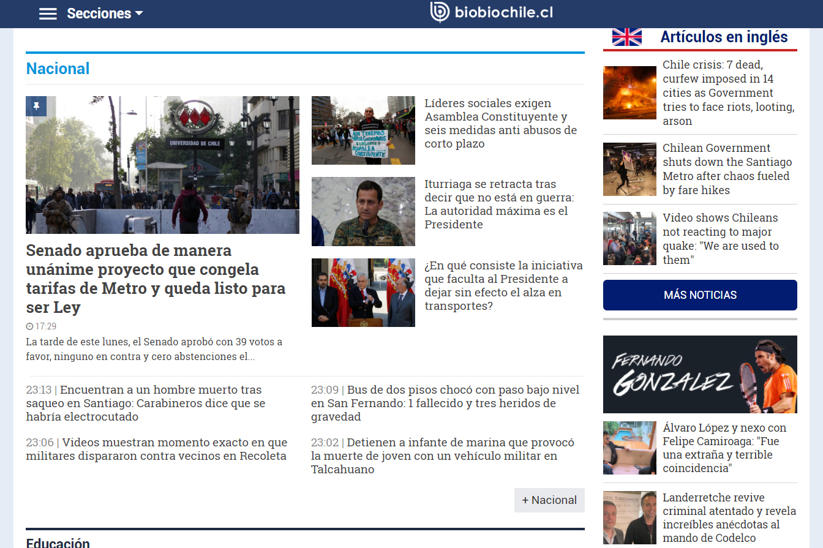
Task: Open the Asamblea Constituyente protest thumbnail
Action: tap(363, 130)
